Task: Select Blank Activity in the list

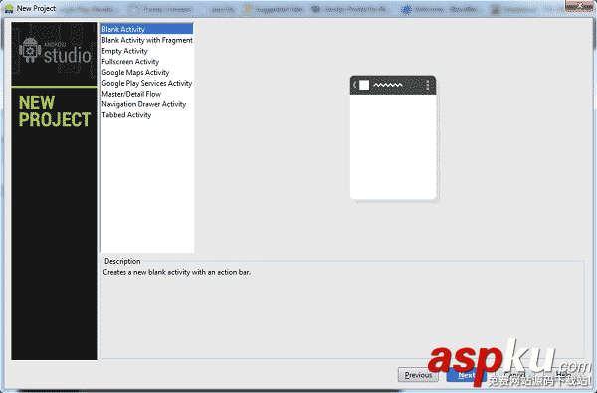Action: click(147, 29)
